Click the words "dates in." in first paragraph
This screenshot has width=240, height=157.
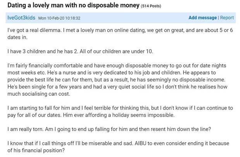[x=17, y=37]
